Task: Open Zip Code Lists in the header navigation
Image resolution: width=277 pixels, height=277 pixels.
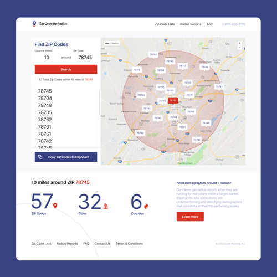Action: tap(165, 24)
